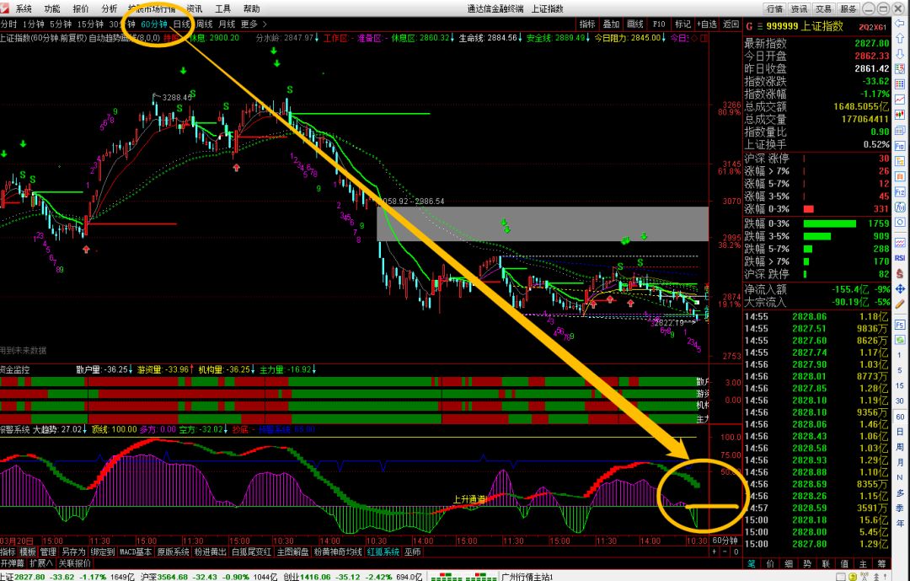Viewport: 910px width, 581px height.
Task: Click the F10 toolbar item
Action: [659, 24]
